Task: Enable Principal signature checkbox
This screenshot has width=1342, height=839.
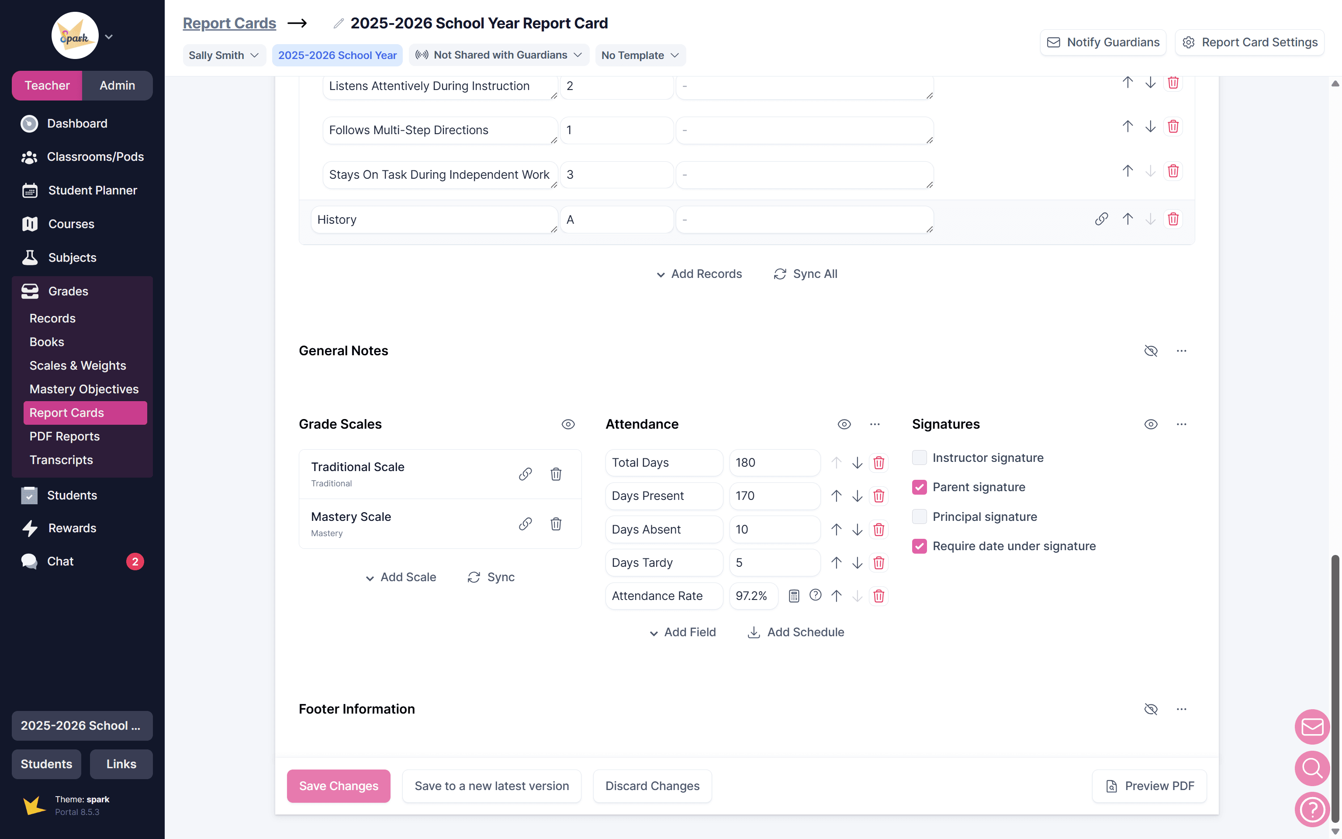Action: [920, 517]
